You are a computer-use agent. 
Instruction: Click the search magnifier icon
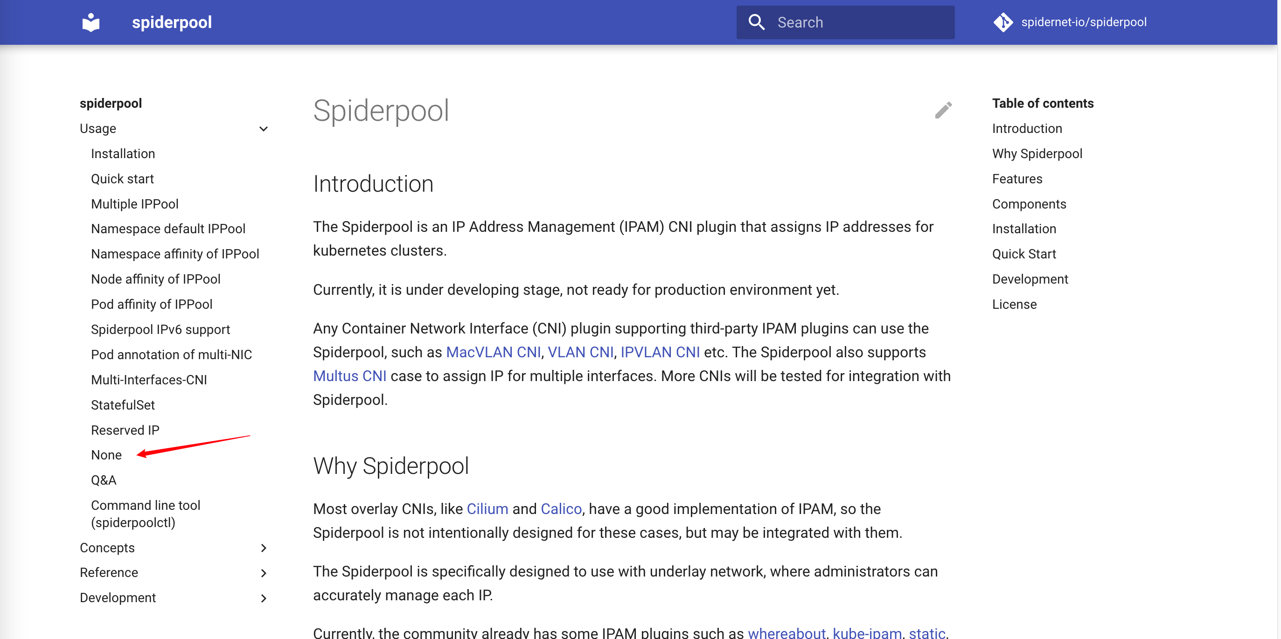coord(757,22)
